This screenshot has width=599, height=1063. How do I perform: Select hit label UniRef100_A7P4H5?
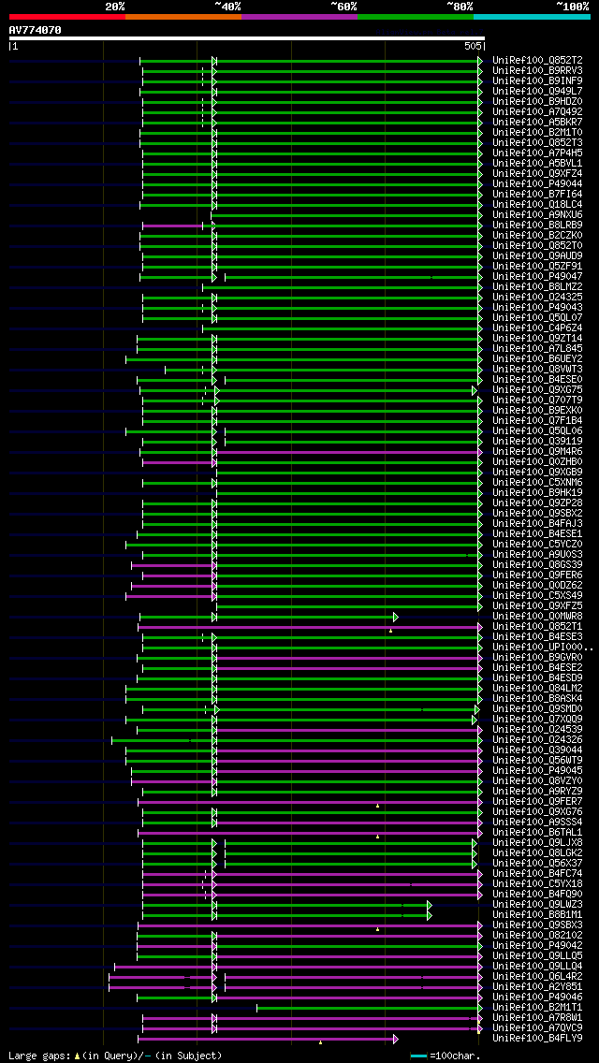point(537,153)
